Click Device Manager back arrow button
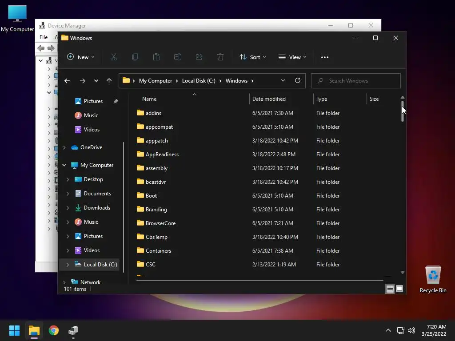The image size is (455, 341). pos(41,48)
